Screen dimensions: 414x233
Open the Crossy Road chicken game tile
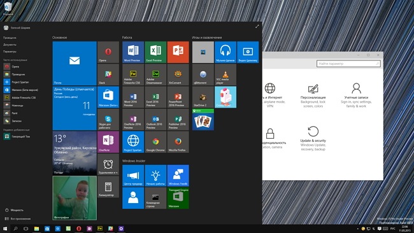tap(225, 97)
